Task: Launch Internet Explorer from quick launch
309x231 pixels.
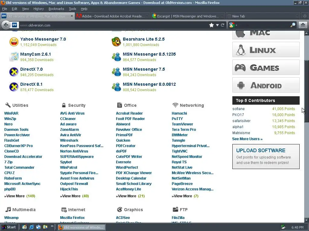Action: tap(31, 227)
